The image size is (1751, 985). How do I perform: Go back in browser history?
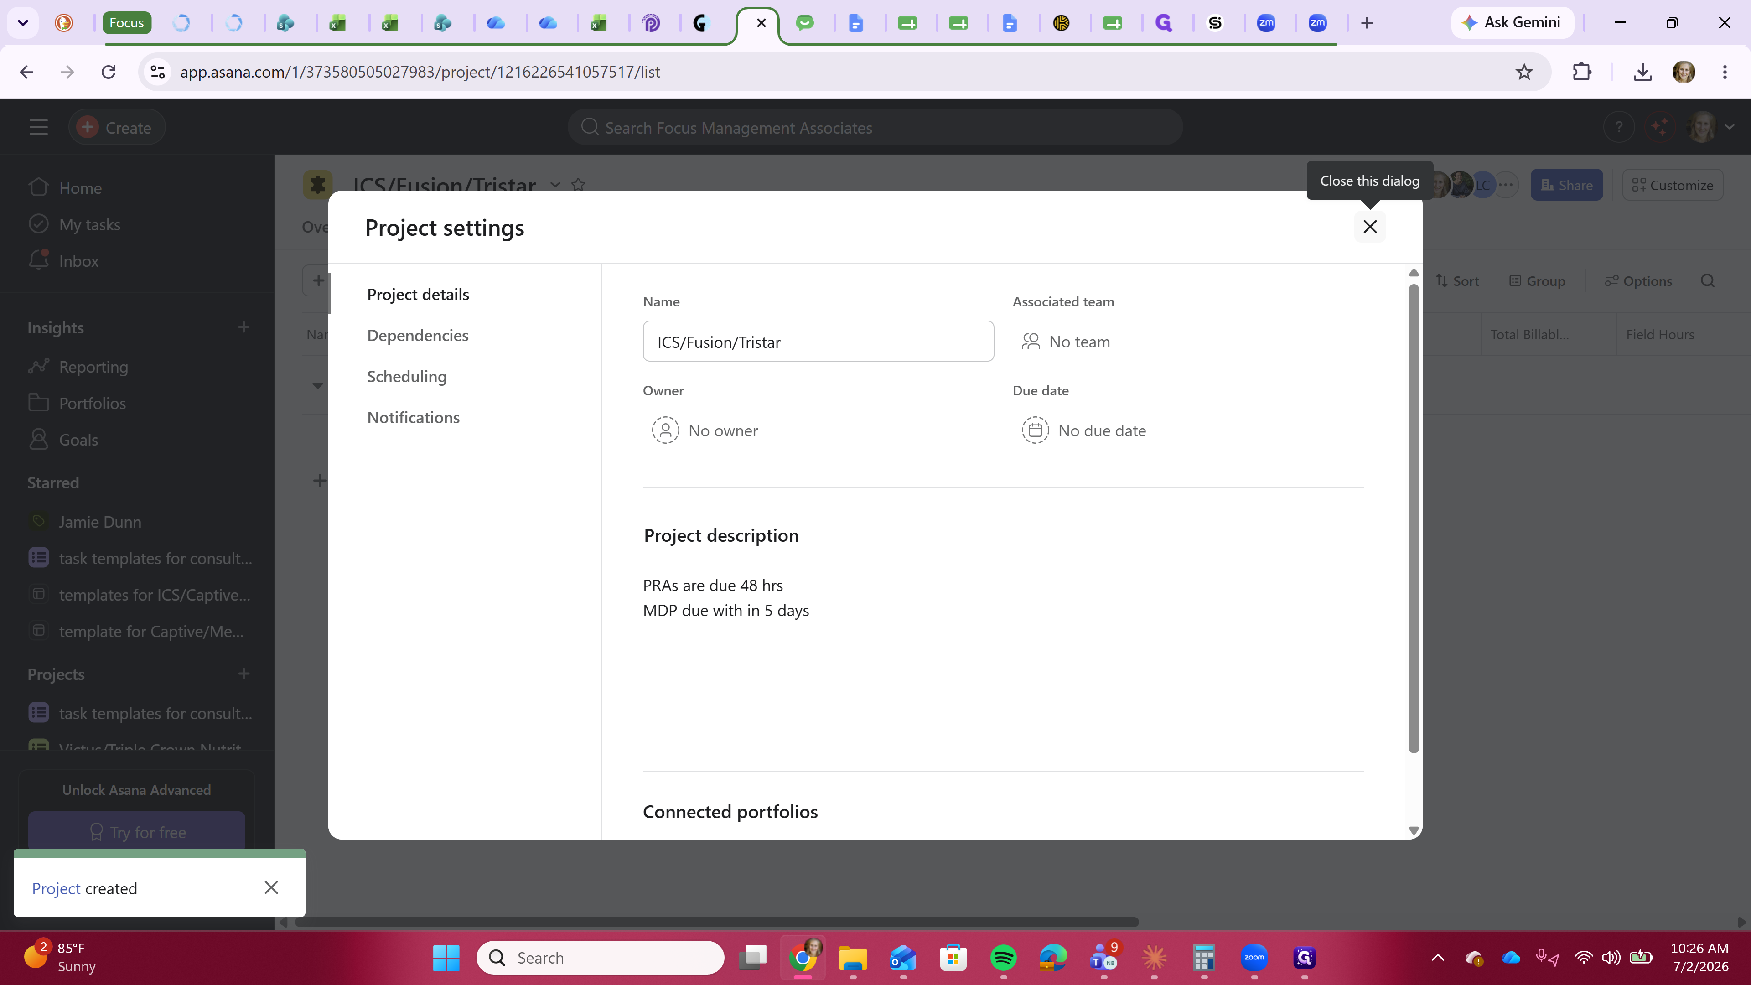pos(26,72)
